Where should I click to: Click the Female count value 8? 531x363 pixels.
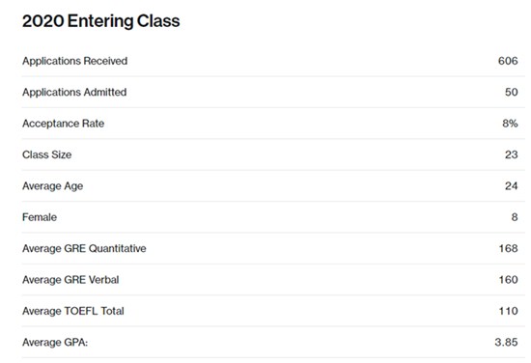tap(515, 217)
